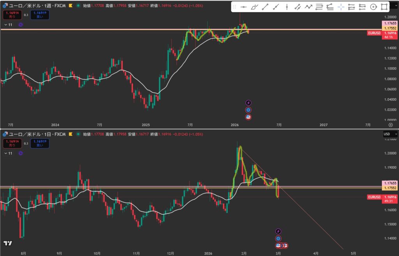This screenshot has width=399, height=256.
Task: Select the brush drawing tool
Action: [254, 7]
